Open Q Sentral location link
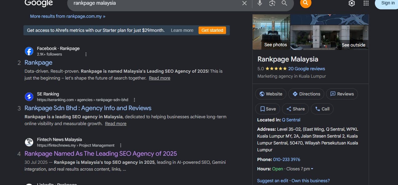The width and height of the screenshot is (398, 185). click(x=291, y=120)
